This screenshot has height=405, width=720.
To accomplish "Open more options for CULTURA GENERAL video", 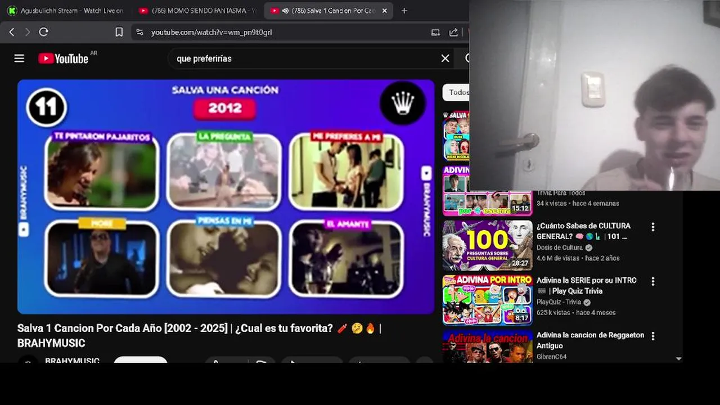I will 652,227.
